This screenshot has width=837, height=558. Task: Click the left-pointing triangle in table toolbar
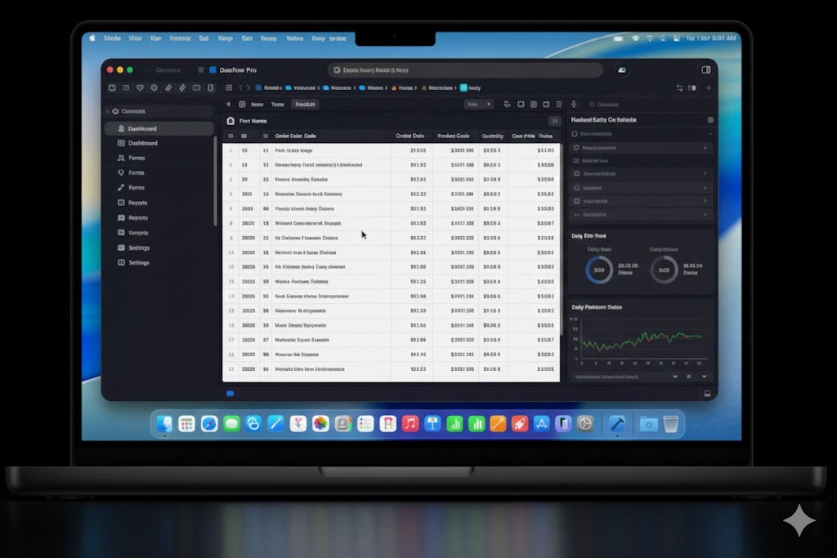(x=229, y=105)
